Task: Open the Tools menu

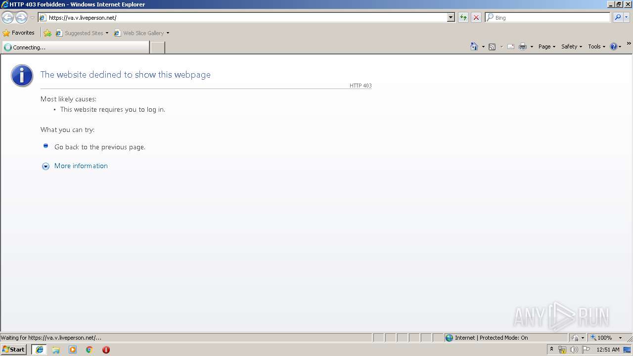Action: pos(596,46)
